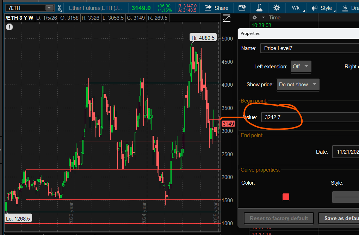Click the R: 269.5 range value

coord(158,18)
